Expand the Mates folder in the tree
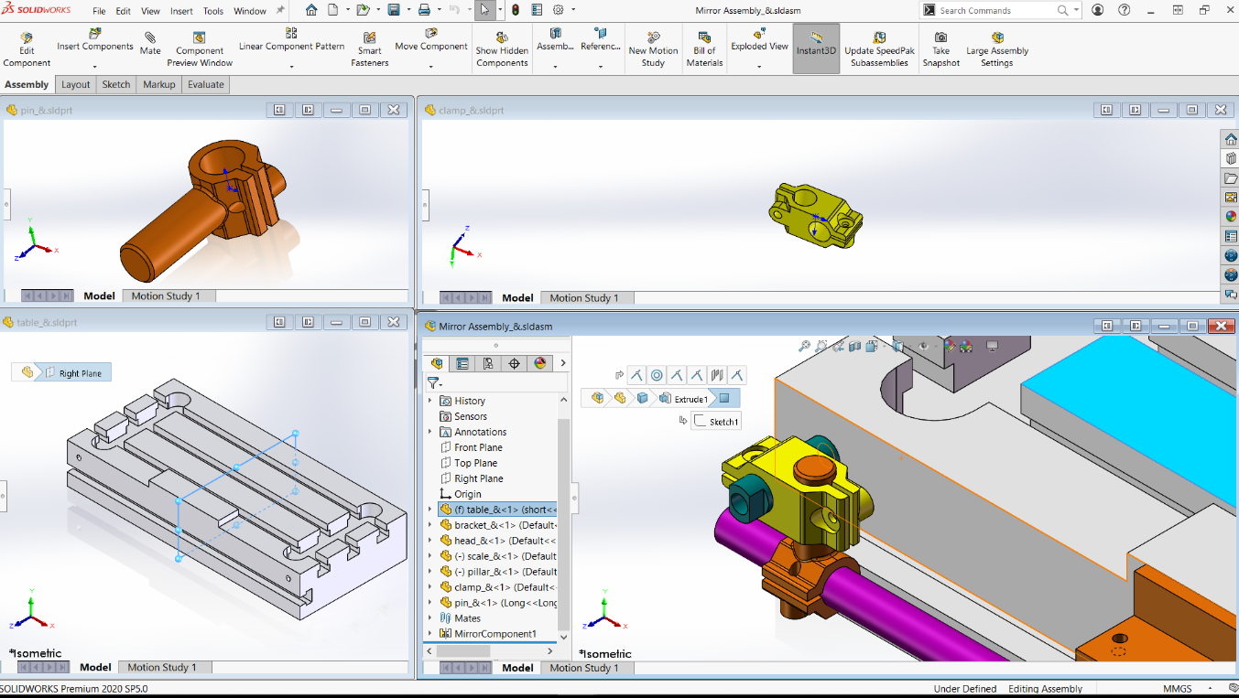This screenshot has height=698, width=1239. click(430, 618)
